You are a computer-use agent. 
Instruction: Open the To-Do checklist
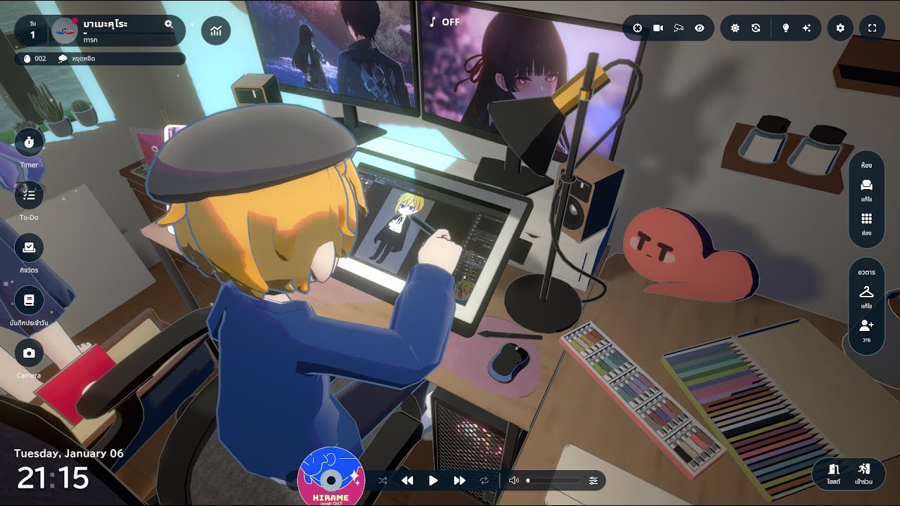tap(29, 195)
